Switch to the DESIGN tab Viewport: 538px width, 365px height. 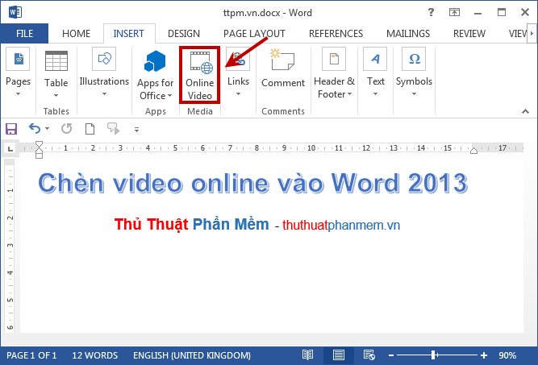click(x=184, y=34)
